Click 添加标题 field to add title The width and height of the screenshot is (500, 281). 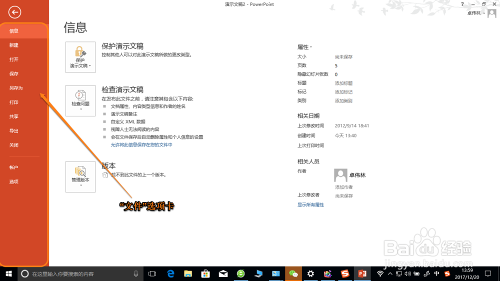point(343,83)
